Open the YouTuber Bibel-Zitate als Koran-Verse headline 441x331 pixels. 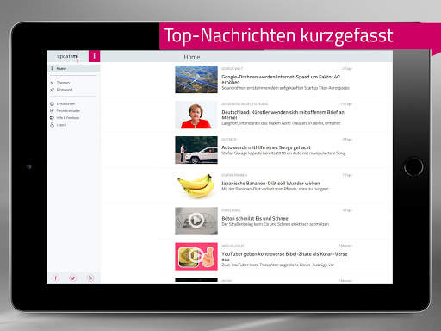coord(284,257)
